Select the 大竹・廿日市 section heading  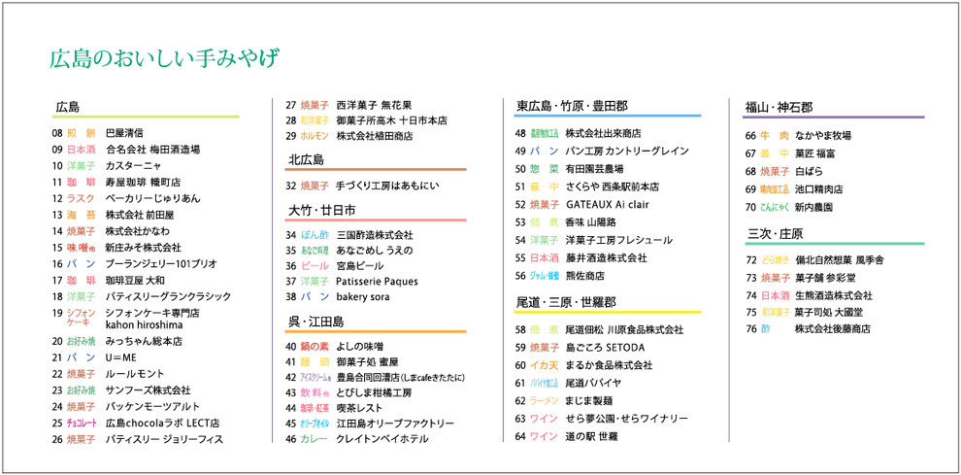click(x=321, y=211)
